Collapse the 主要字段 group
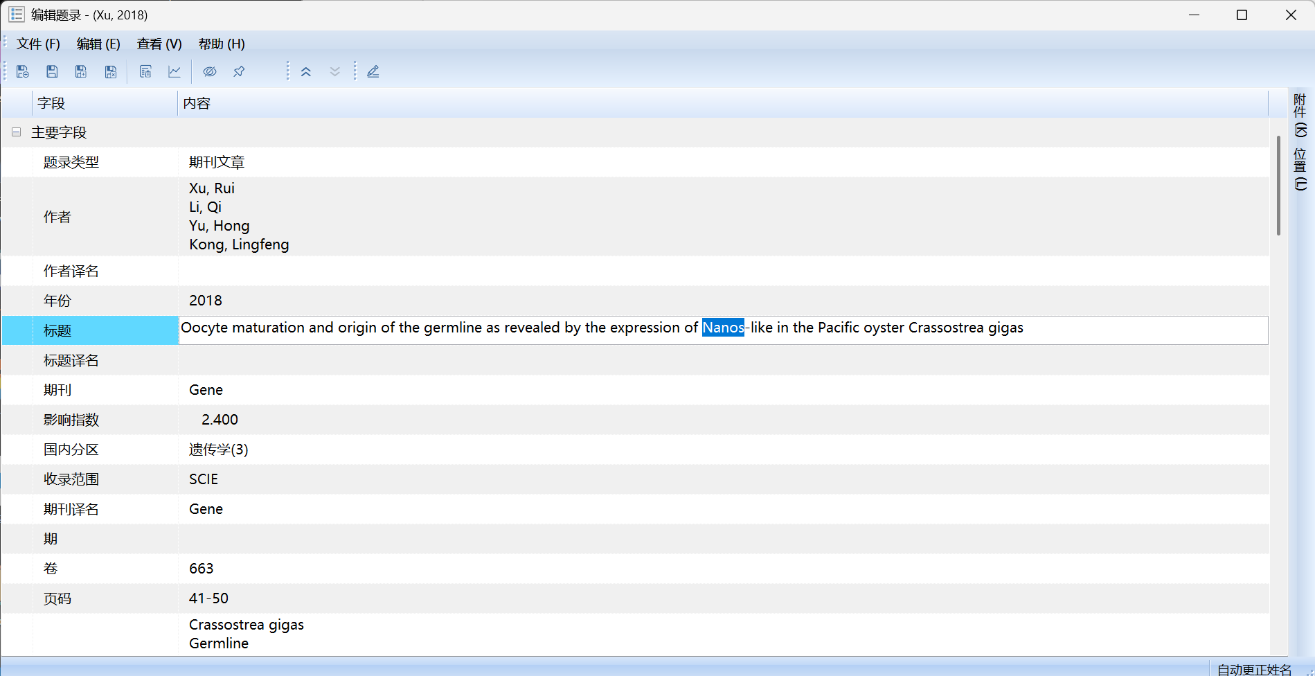This screenshot has width=1315, height=676. (16, 132)
